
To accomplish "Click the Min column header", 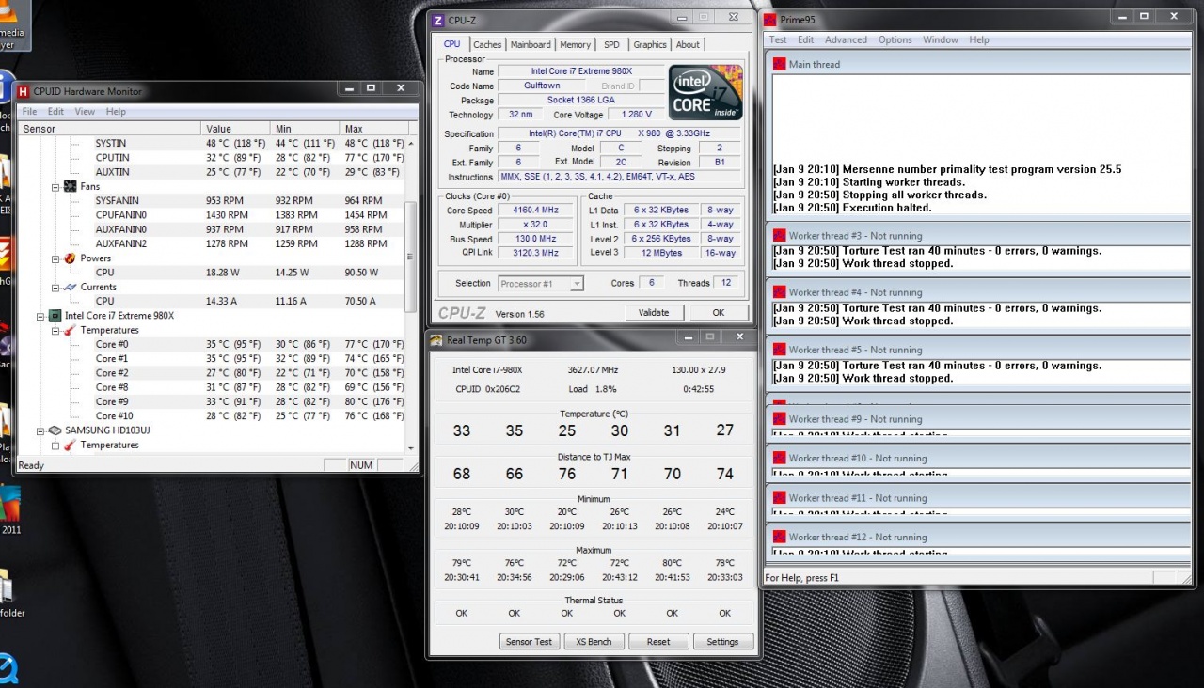I will tap(305, 129).
